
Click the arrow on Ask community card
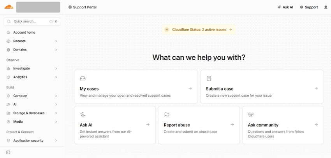[x=316, y=125]
